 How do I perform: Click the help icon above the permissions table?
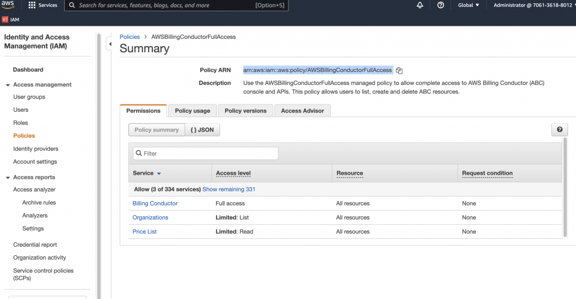click(559, 130)
